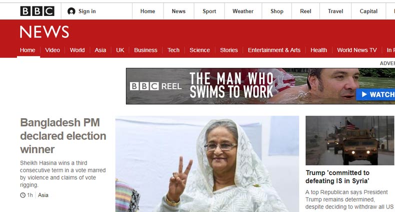Open Bangladesh PM declared election winner headline
395x212 pixels.
point(63,136)
